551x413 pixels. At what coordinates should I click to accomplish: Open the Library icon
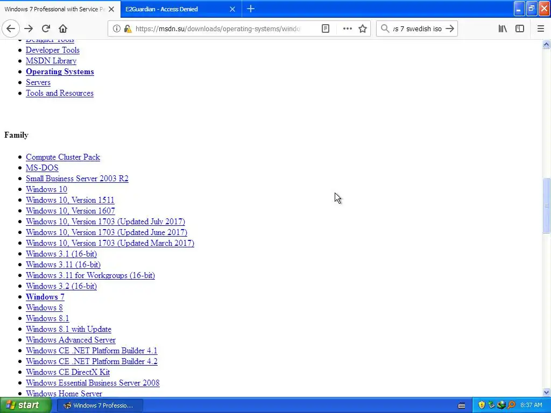pyautogui.click(x=503, y=29)
